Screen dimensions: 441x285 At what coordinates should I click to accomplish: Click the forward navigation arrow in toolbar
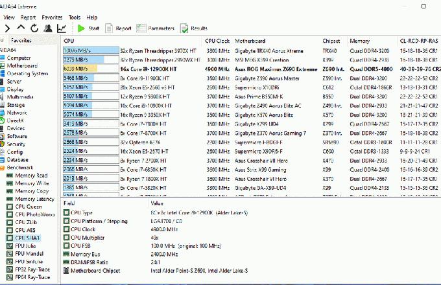[x=7, y=28]
